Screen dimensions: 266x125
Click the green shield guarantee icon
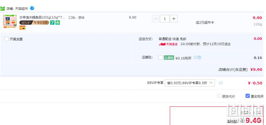(58, 23)
